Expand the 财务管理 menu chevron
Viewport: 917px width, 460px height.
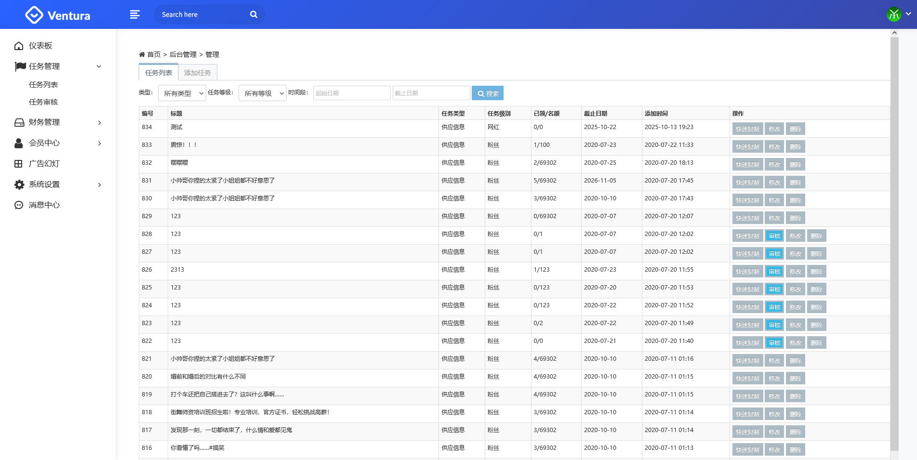[x=99, y=123]
